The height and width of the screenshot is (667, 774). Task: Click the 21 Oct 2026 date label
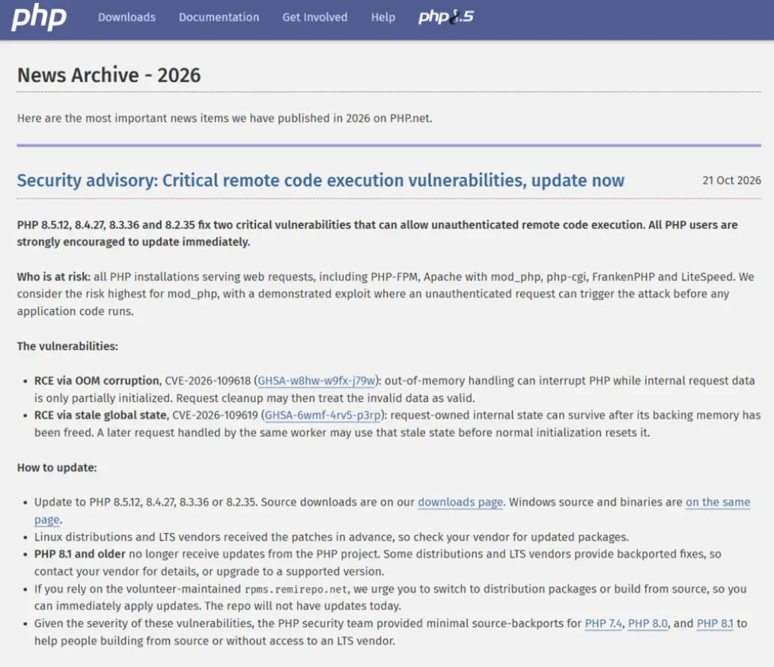(731, 180)
